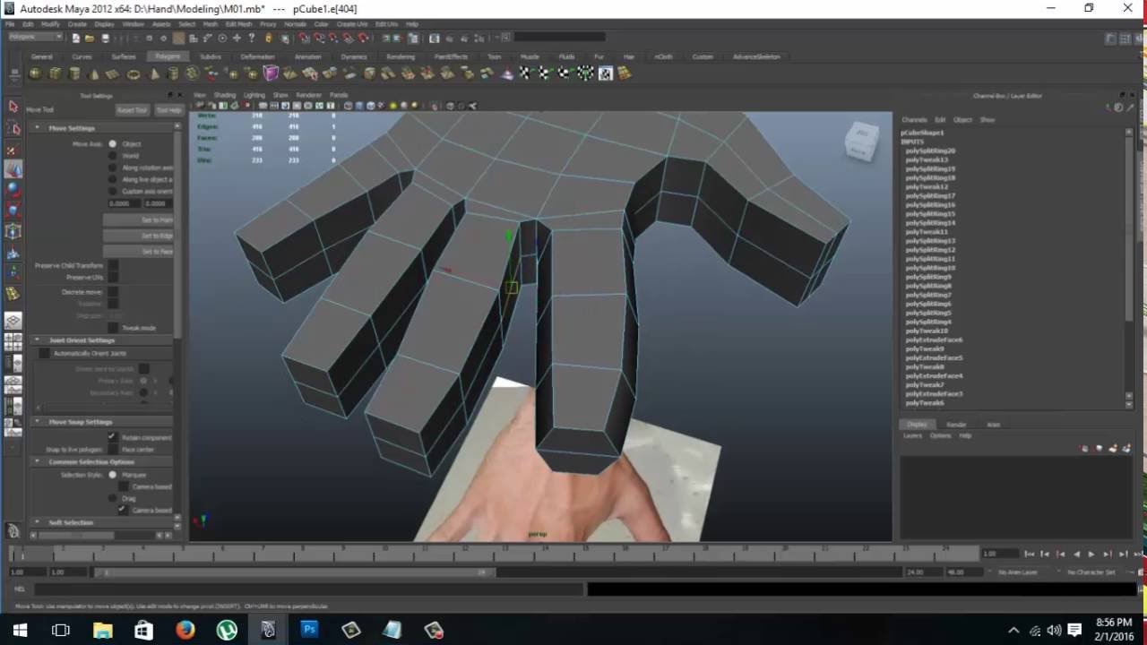Select the polygon sphere shelf icon

(36, 74)
